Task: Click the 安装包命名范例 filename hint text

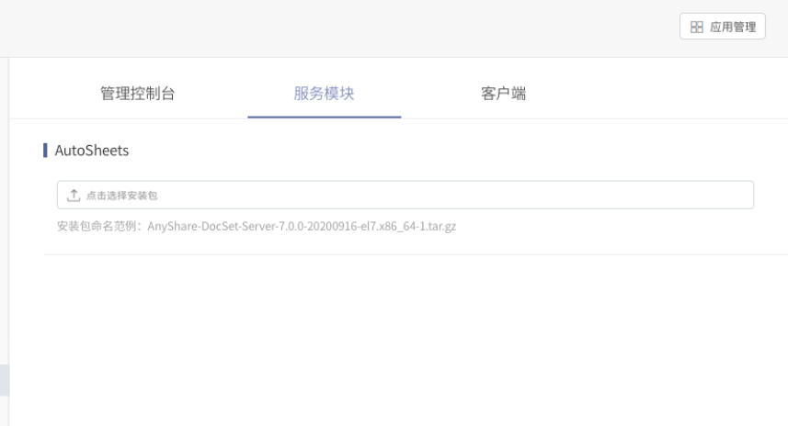Action: click(257, 226)
